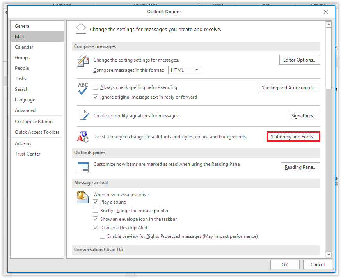Viewport: 341px width, 278px height.
Task: Click the bell and envelope message arrival icon
Action: [82, 197]
